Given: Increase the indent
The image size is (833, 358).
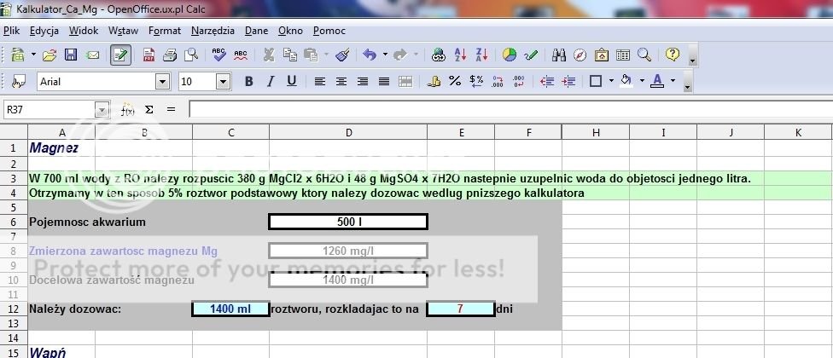Looking at the screenshot, I should pos(568,81).
